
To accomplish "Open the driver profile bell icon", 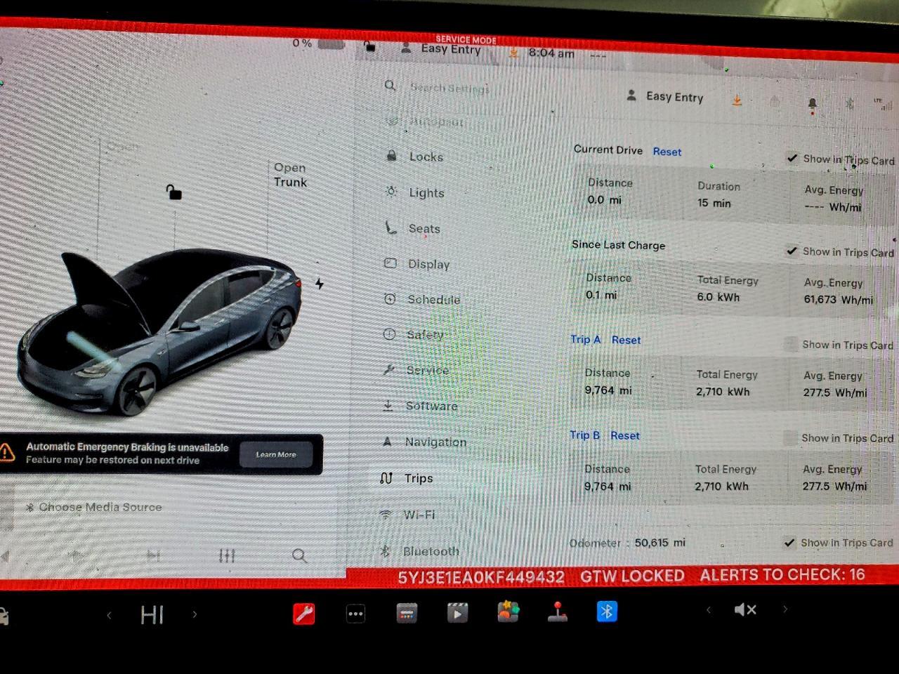I will tap(812, 103).
